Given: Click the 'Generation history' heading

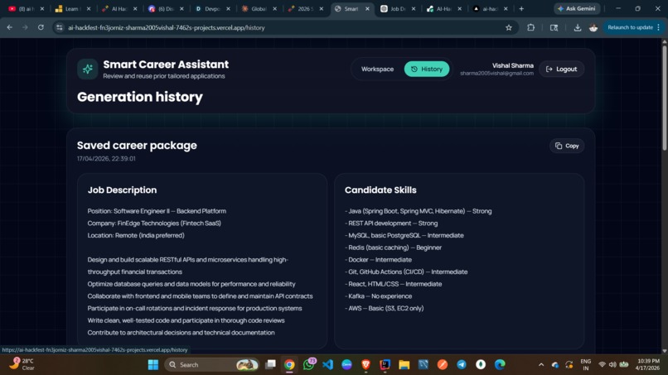Looking at the screenshot, I should [140, 97].
